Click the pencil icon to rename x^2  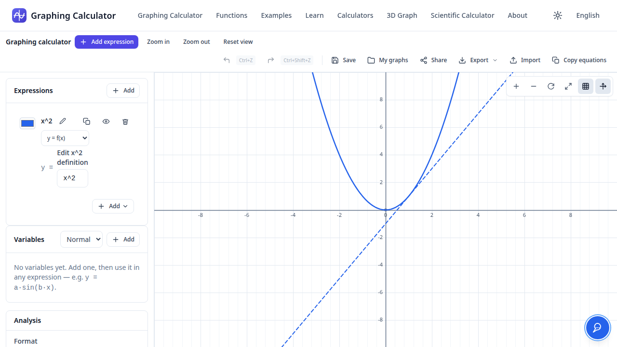[63, 121]
